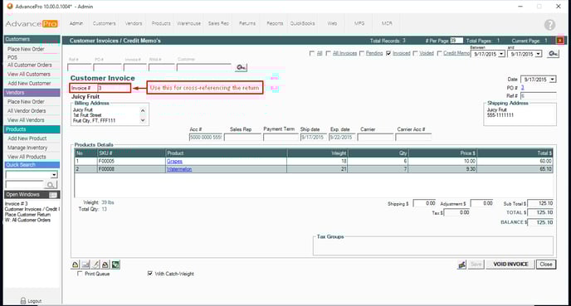Open the Quick Search type dropdown
The image size is (571, 306).
click(54, 175)
